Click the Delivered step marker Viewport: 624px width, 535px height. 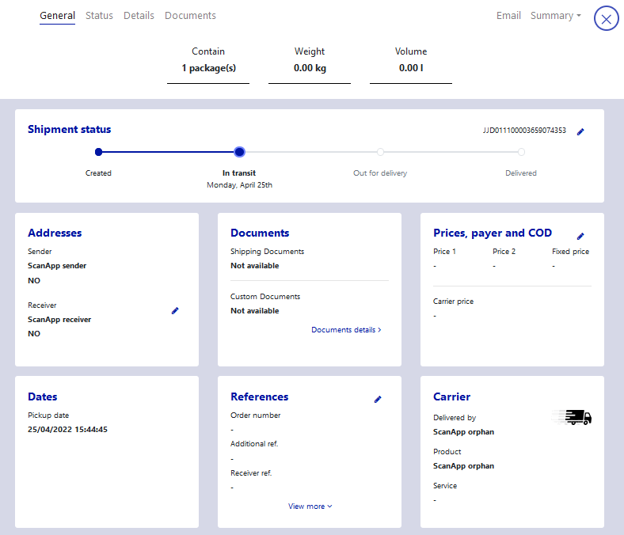pos(521,152)
